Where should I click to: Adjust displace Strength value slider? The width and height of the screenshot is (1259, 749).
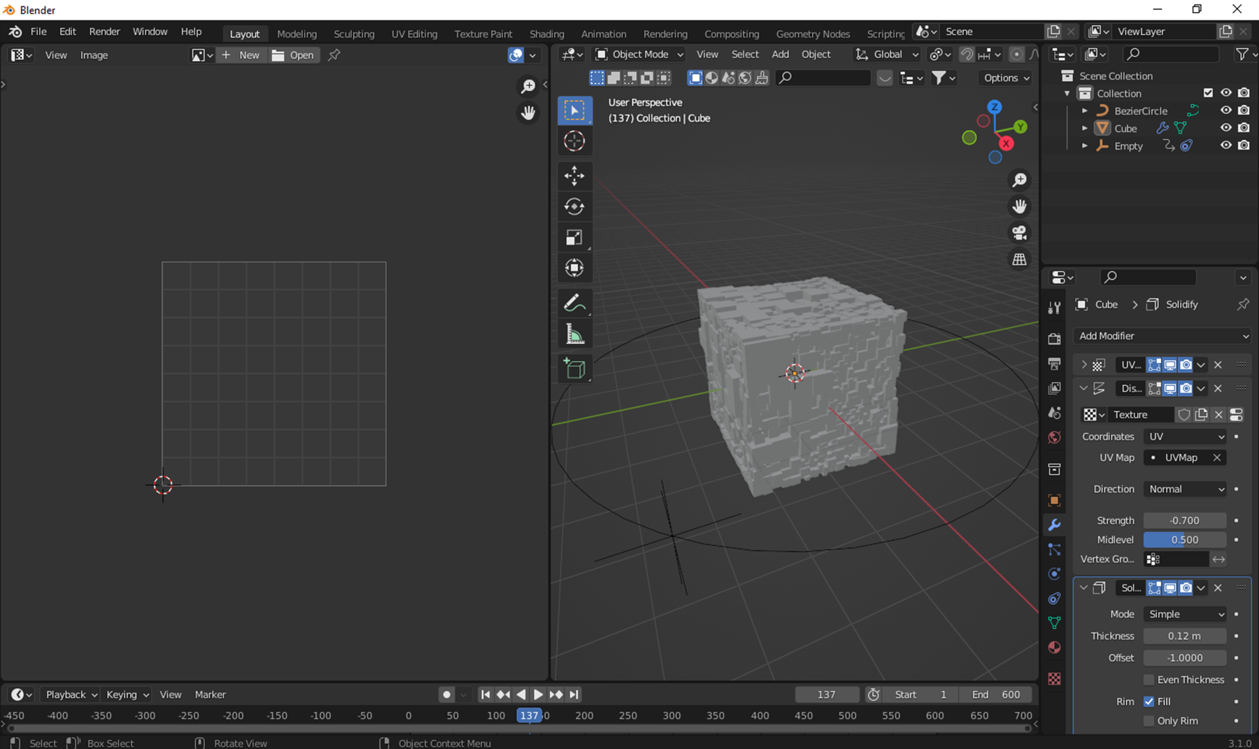pyautogui.click(x=1185, y=520)
